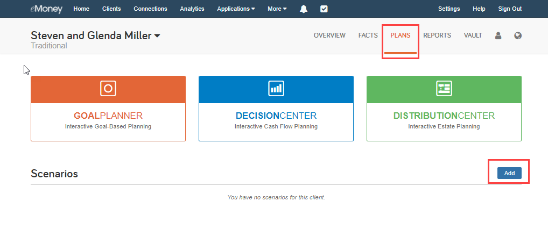Image resolution: width=548 pixels, height=230 pixels.
Task: Click the Goal Planner target icon
Action: pos(108,88)
